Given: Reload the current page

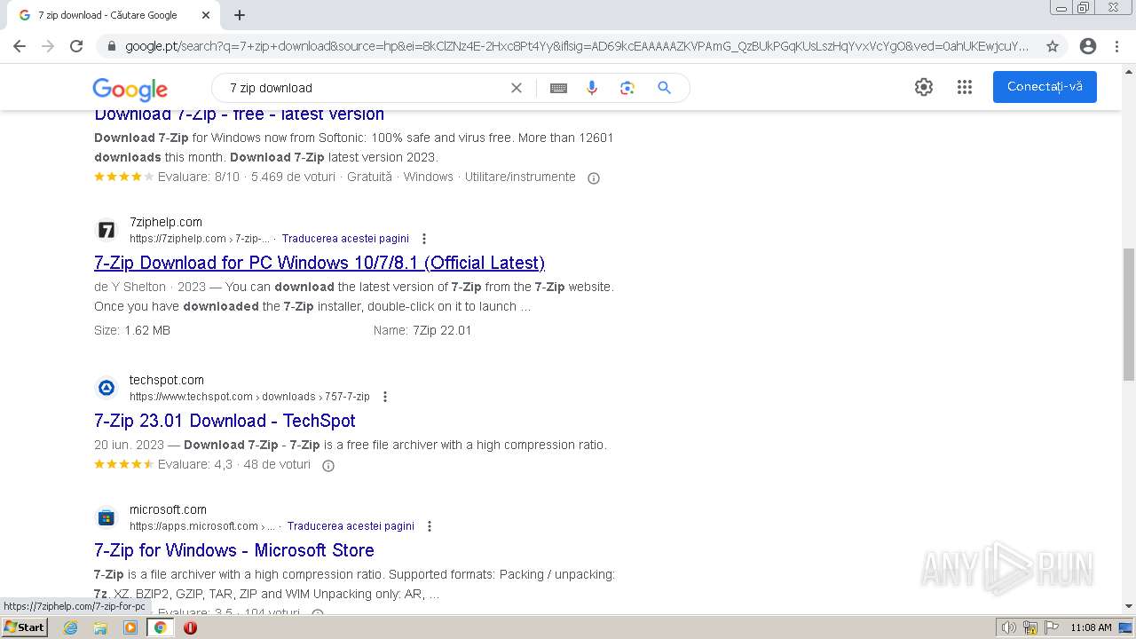Looking at the screenshot, I should [x=76, y=46].
